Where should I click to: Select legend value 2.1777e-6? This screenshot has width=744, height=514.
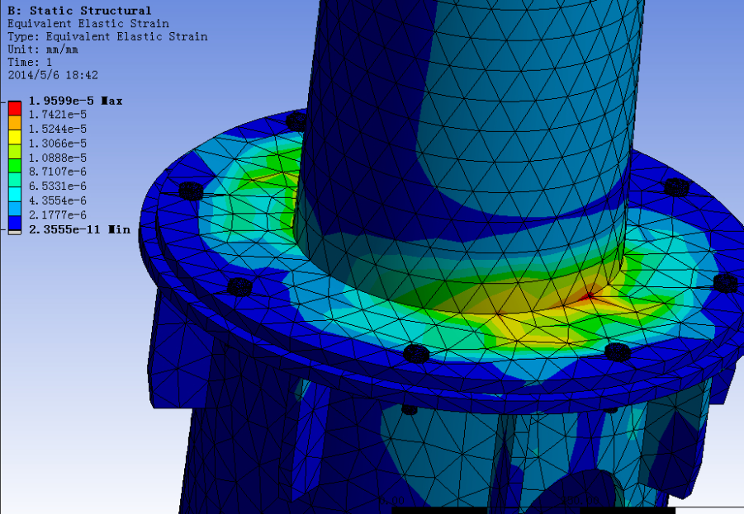[x=58, y=215]
